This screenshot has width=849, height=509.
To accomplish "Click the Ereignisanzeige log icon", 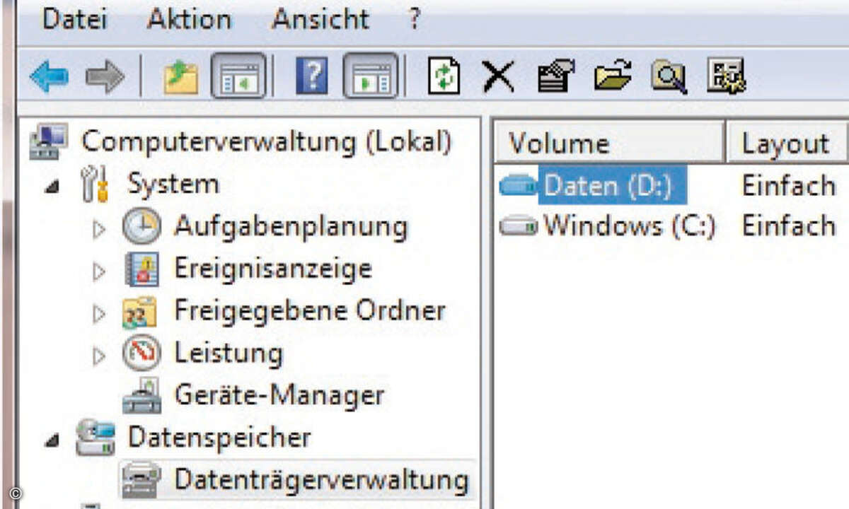I will tap(141, 269).
